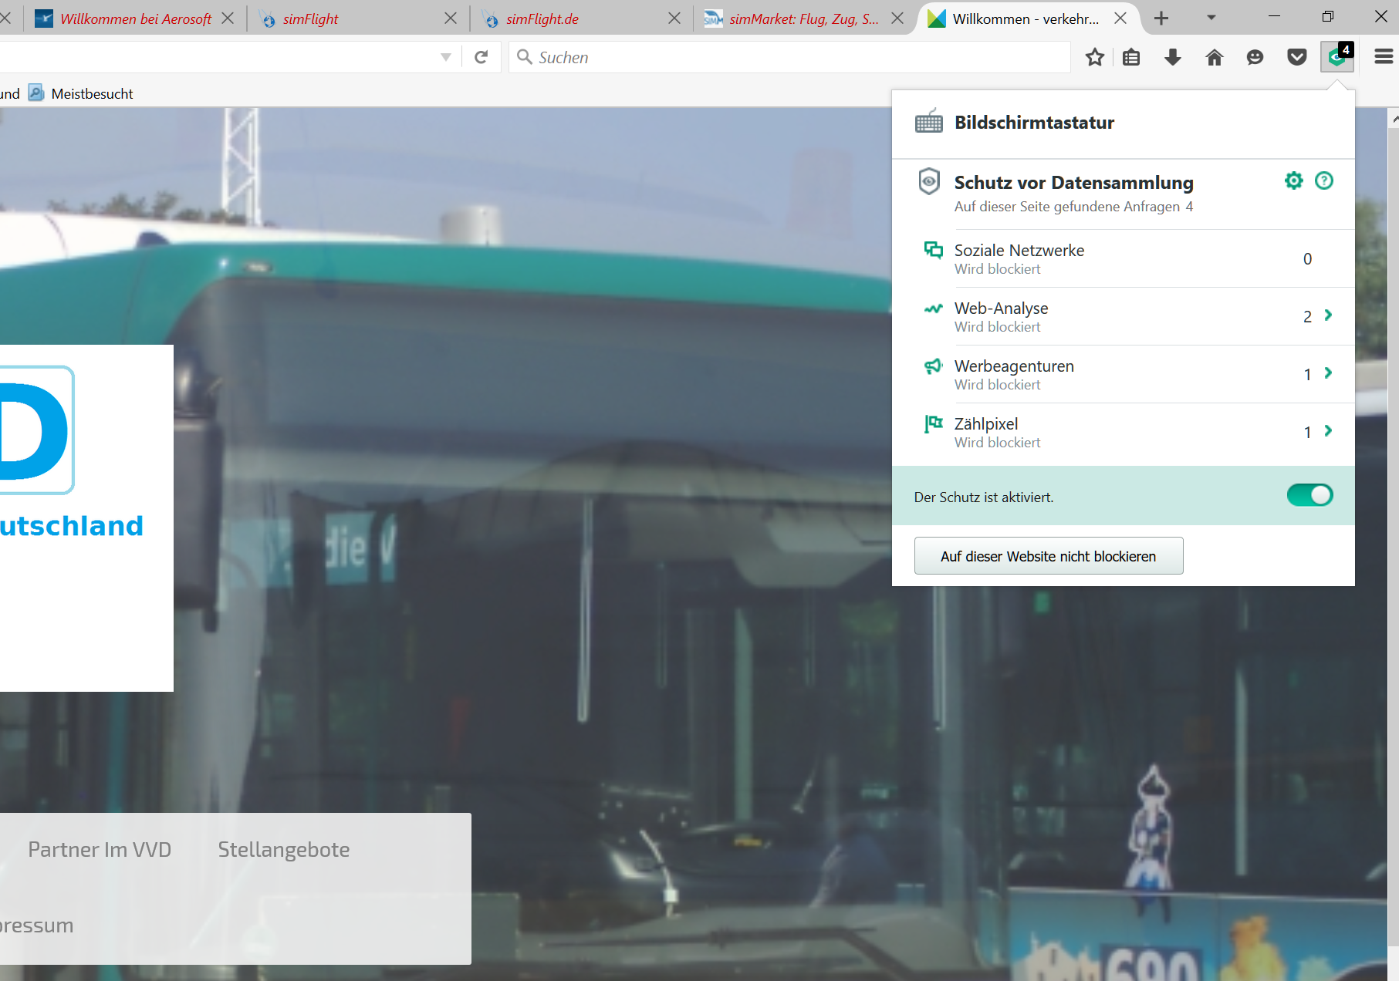The image size is (1399, 981).
Task: Open protection settings gear icon
Action: pos(1294,180)
